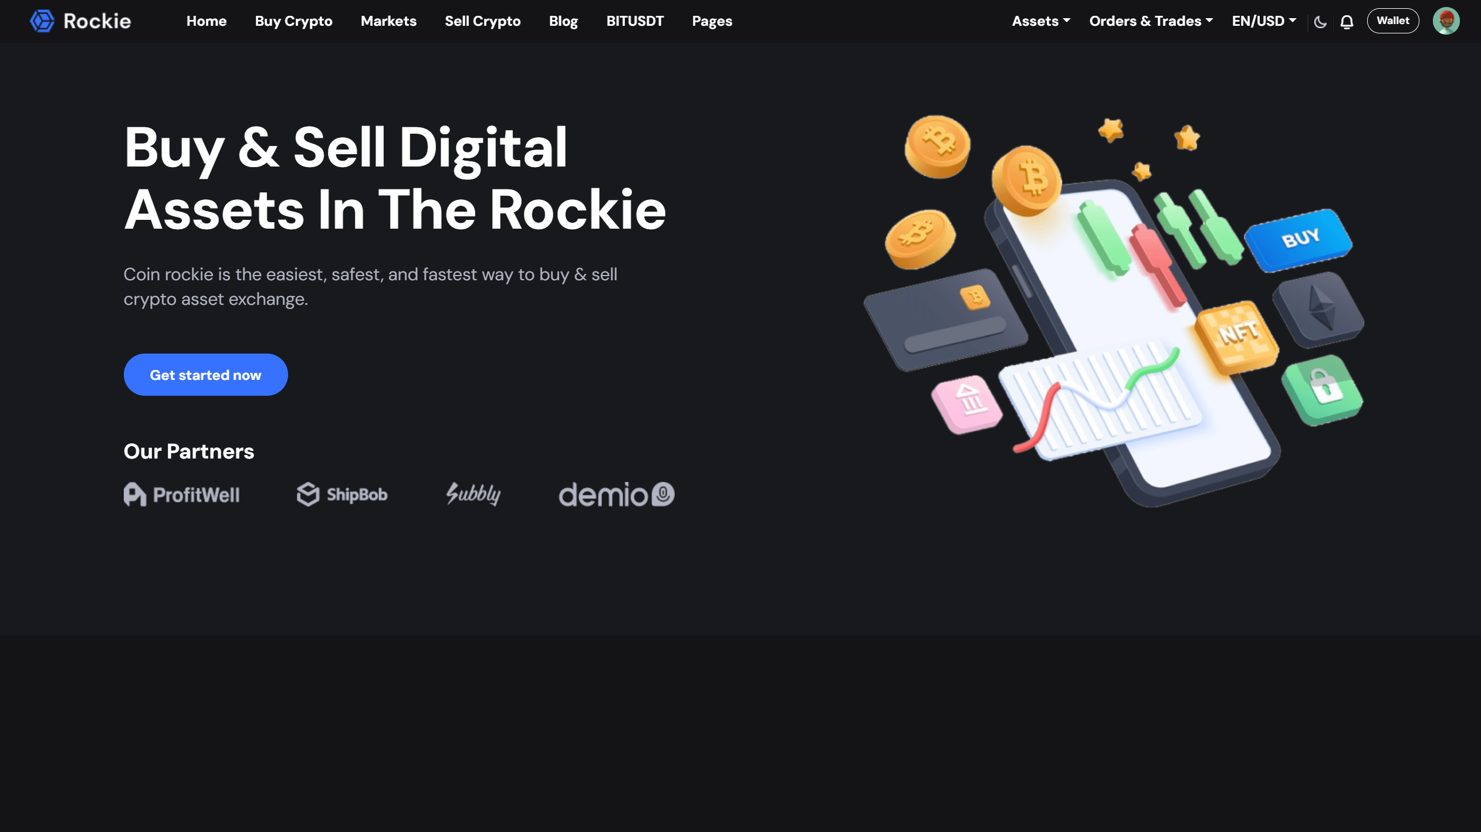Click the Sell Crypto navigation link
Image resolution: width=1481 pixels, height=832 pixels.
(482, 21)
